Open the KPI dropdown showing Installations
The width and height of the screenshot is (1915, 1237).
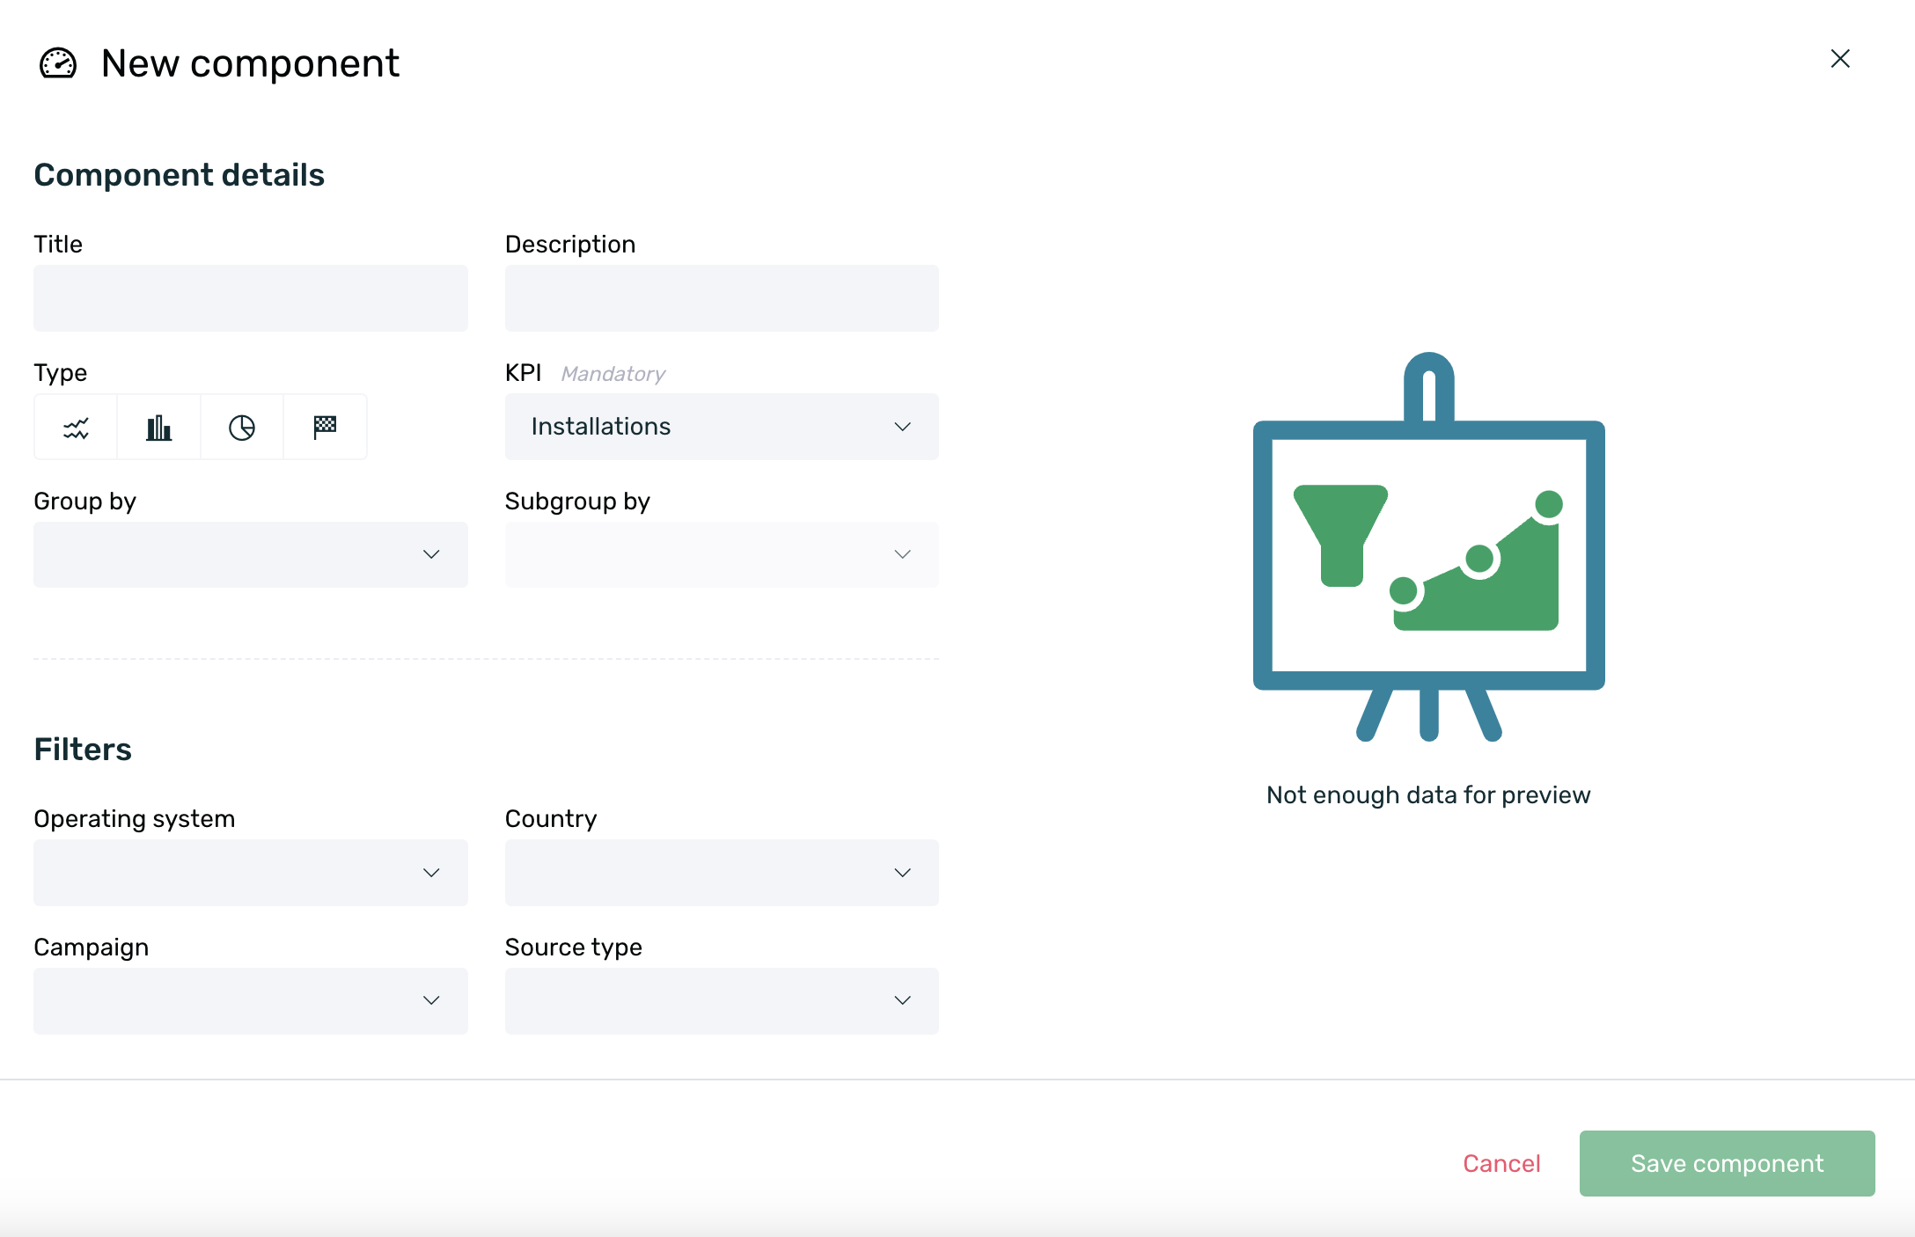(721, 427)
